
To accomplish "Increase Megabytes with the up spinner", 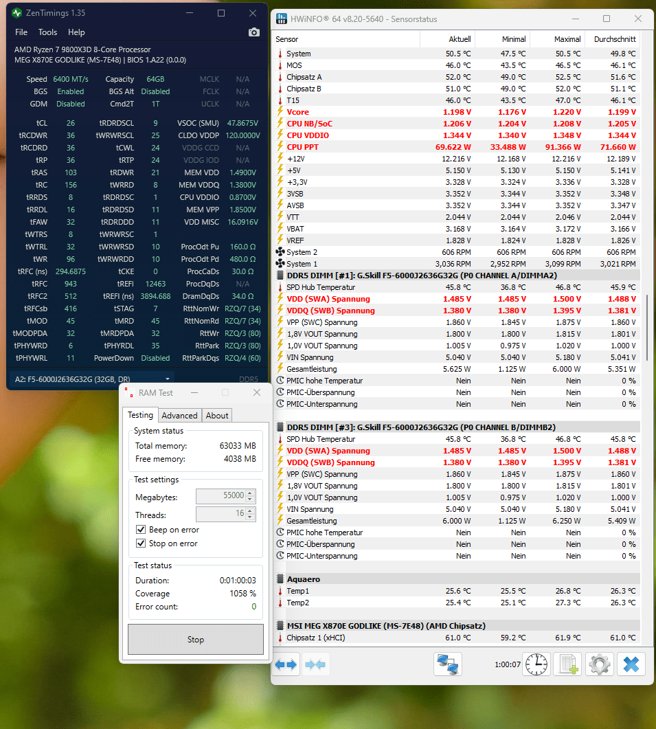I will (251, 493).
